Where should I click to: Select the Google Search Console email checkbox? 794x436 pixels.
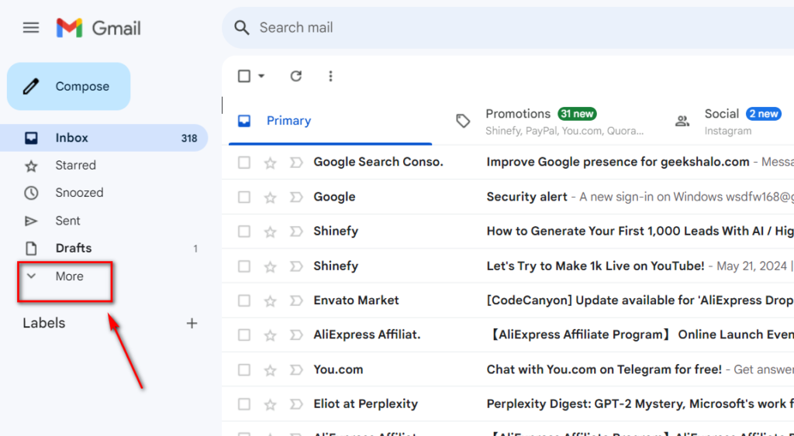(x=244, y=163)
